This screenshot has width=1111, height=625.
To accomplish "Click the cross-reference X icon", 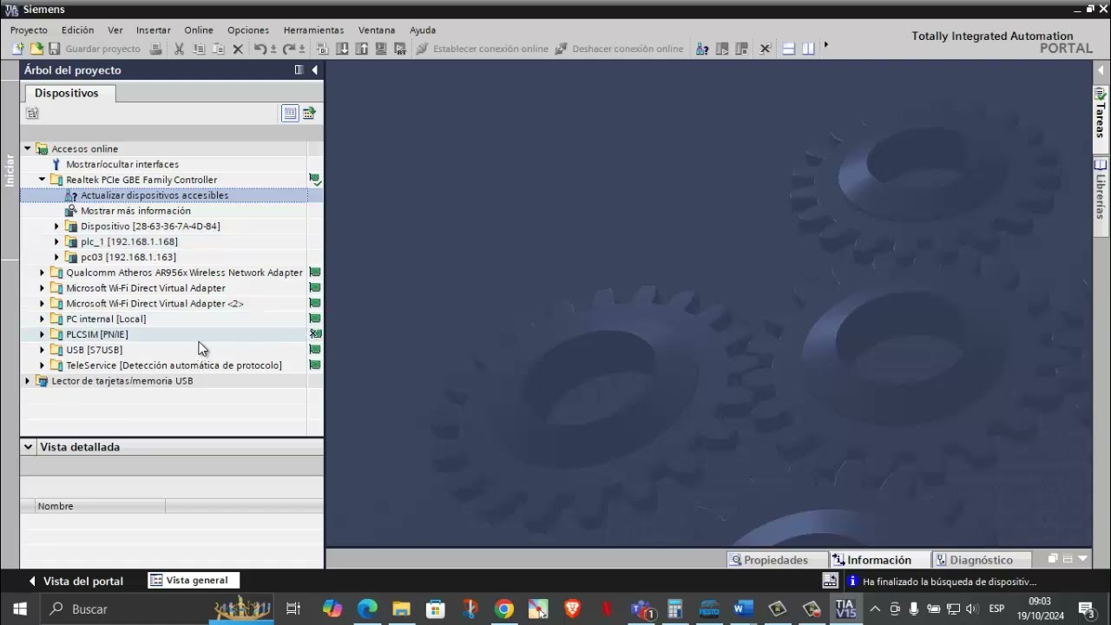I will (x=765, y=49).
